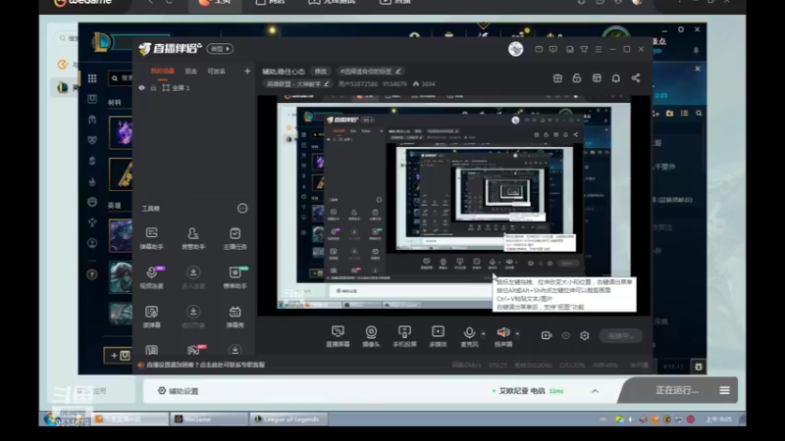Add a 手机投屏 phone mirroring source
Screen dimensions: 785x441
point(404,336)
